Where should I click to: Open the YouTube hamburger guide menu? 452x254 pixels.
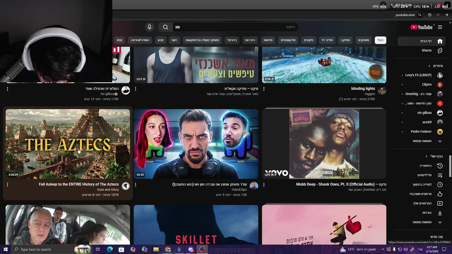pos(440,27)
